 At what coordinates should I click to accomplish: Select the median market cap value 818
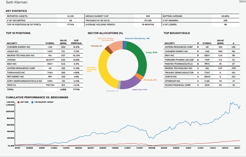148,16
